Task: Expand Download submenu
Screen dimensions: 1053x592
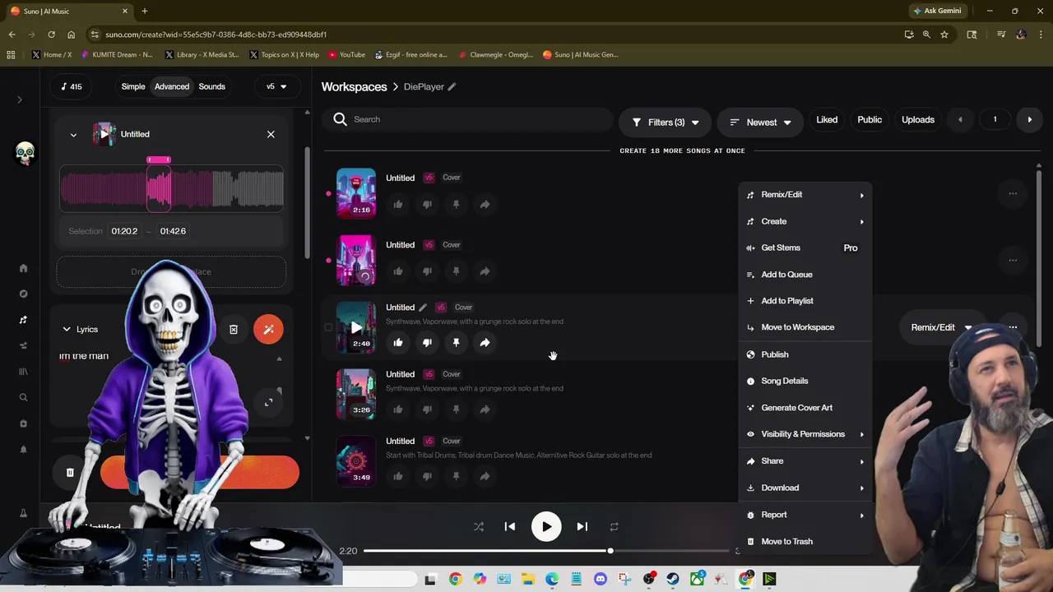Action: (x=805, y=488)
